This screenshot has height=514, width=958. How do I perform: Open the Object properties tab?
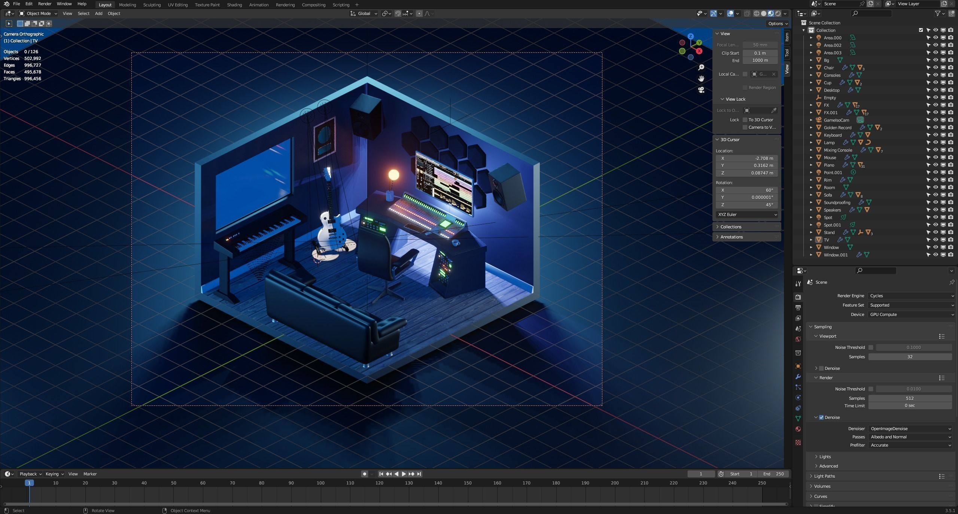click(798, 366)
